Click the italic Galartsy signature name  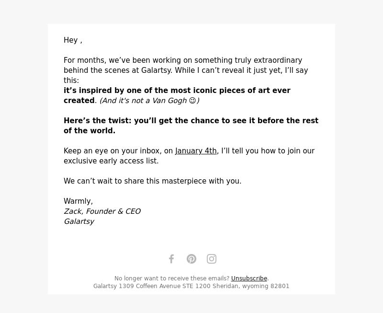(x=79, y=221)
